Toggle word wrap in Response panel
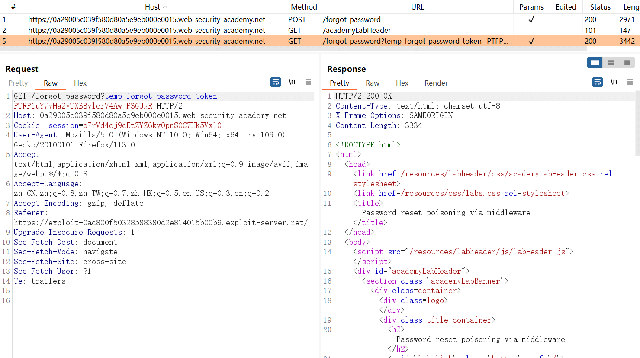 click(x=597, y=82)
